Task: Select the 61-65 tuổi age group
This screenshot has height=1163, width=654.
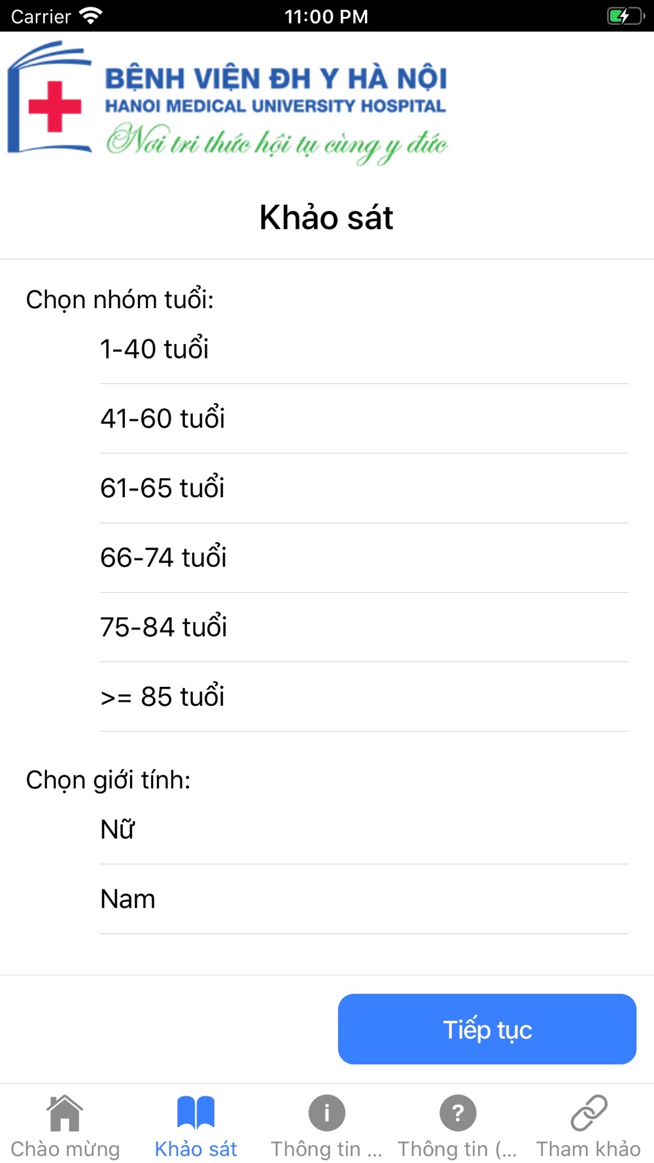Action: tap(364, 488)
